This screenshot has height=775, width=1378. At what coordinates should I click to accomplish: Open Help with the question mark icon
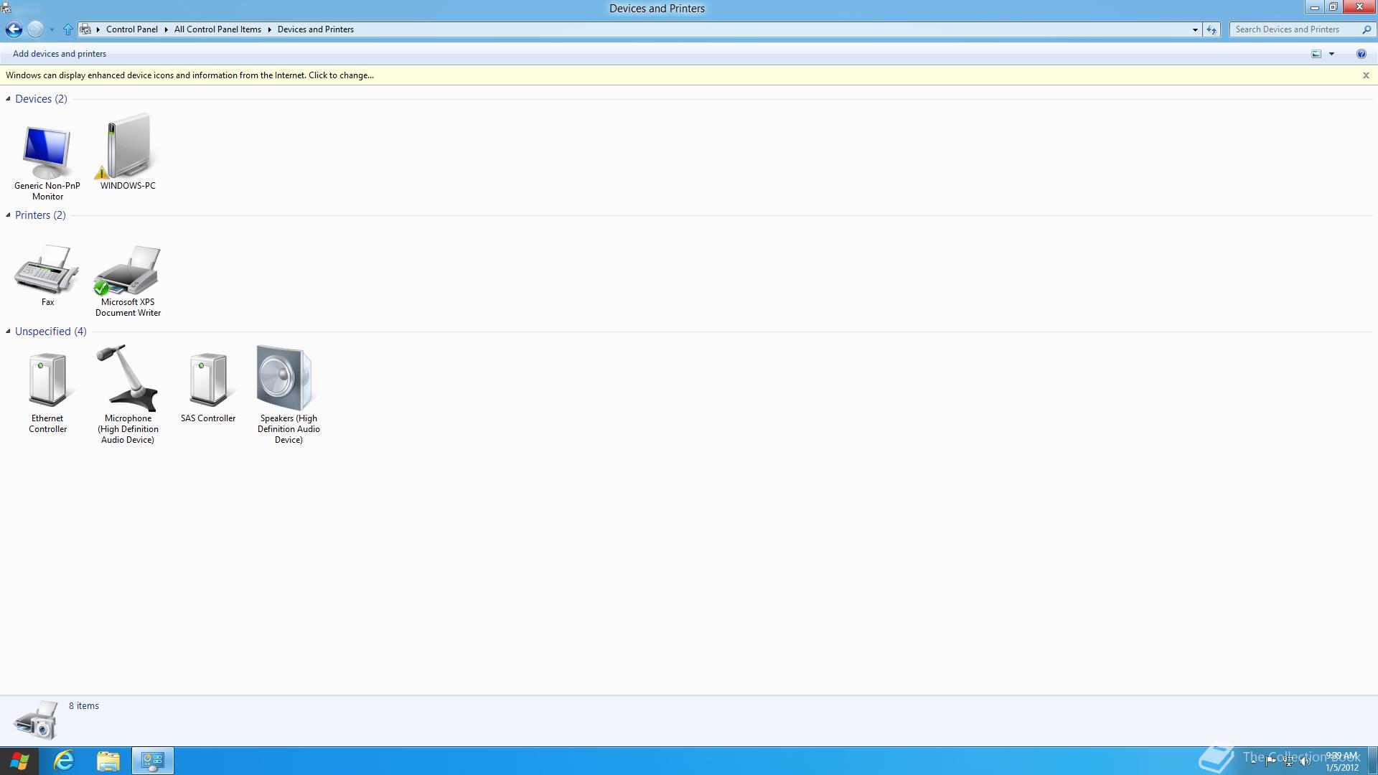[1361, 54]
